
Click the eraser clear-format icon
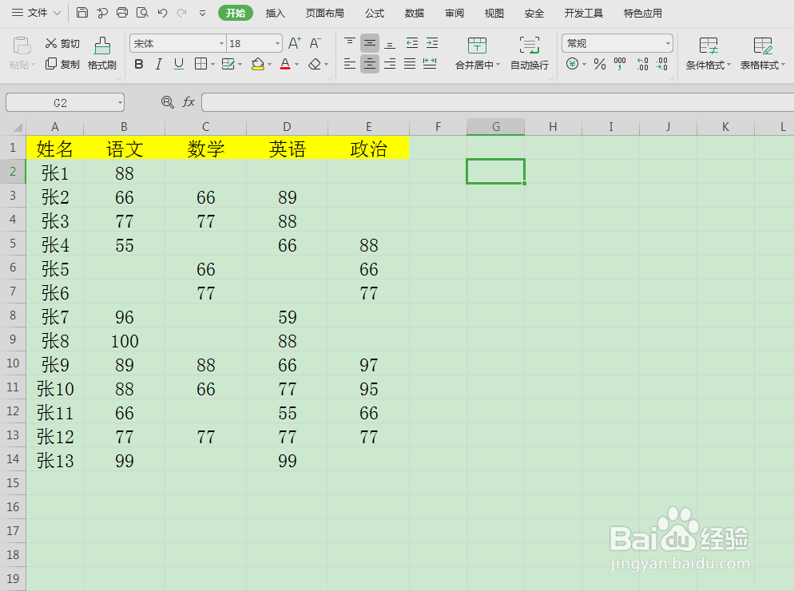(x=315, y=65)
